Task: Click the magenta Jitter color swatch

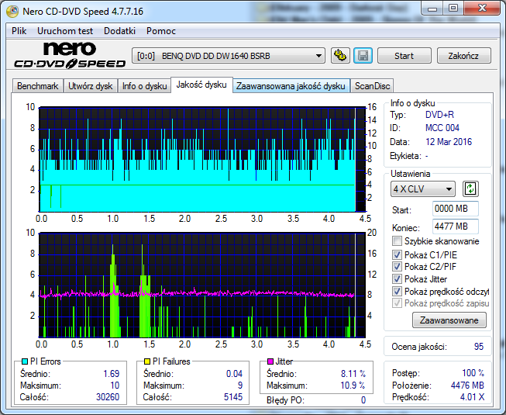Action: click(270, 361)
